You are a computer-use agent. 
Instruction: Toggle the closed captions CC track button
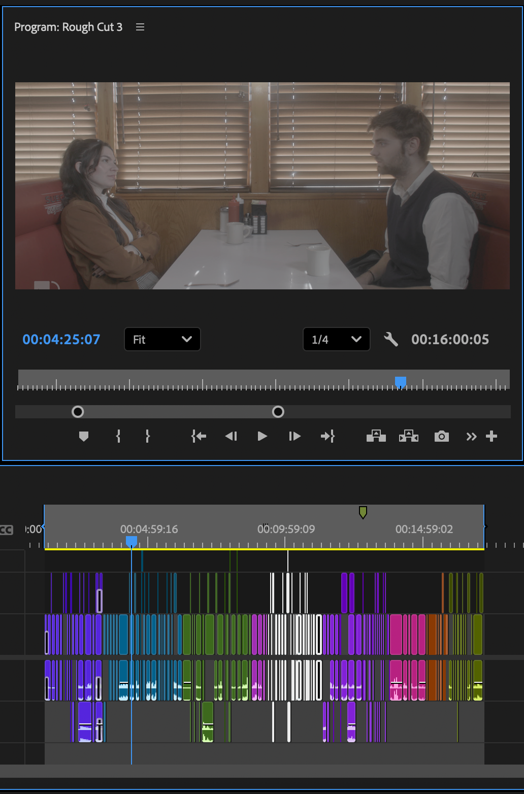point(6,530)
